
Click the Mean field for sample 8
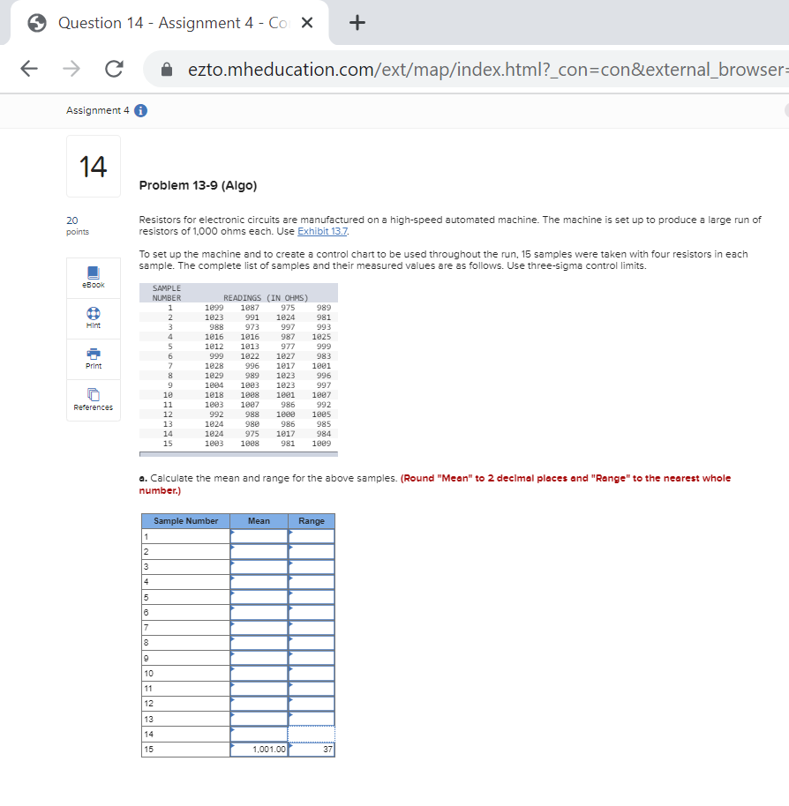[x=259, y=643]
